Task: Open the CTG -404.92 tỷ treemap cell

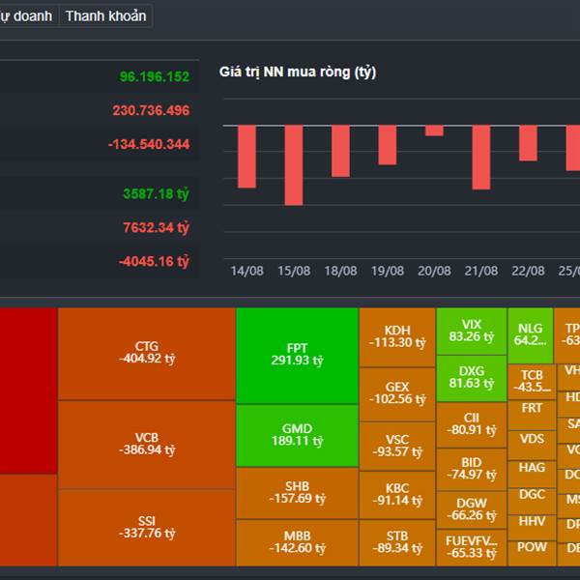Action: 147,354
